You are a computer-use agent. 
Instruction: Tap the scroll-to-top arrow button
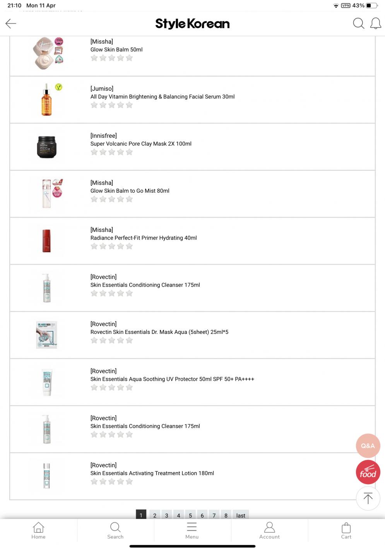[368, 498]
